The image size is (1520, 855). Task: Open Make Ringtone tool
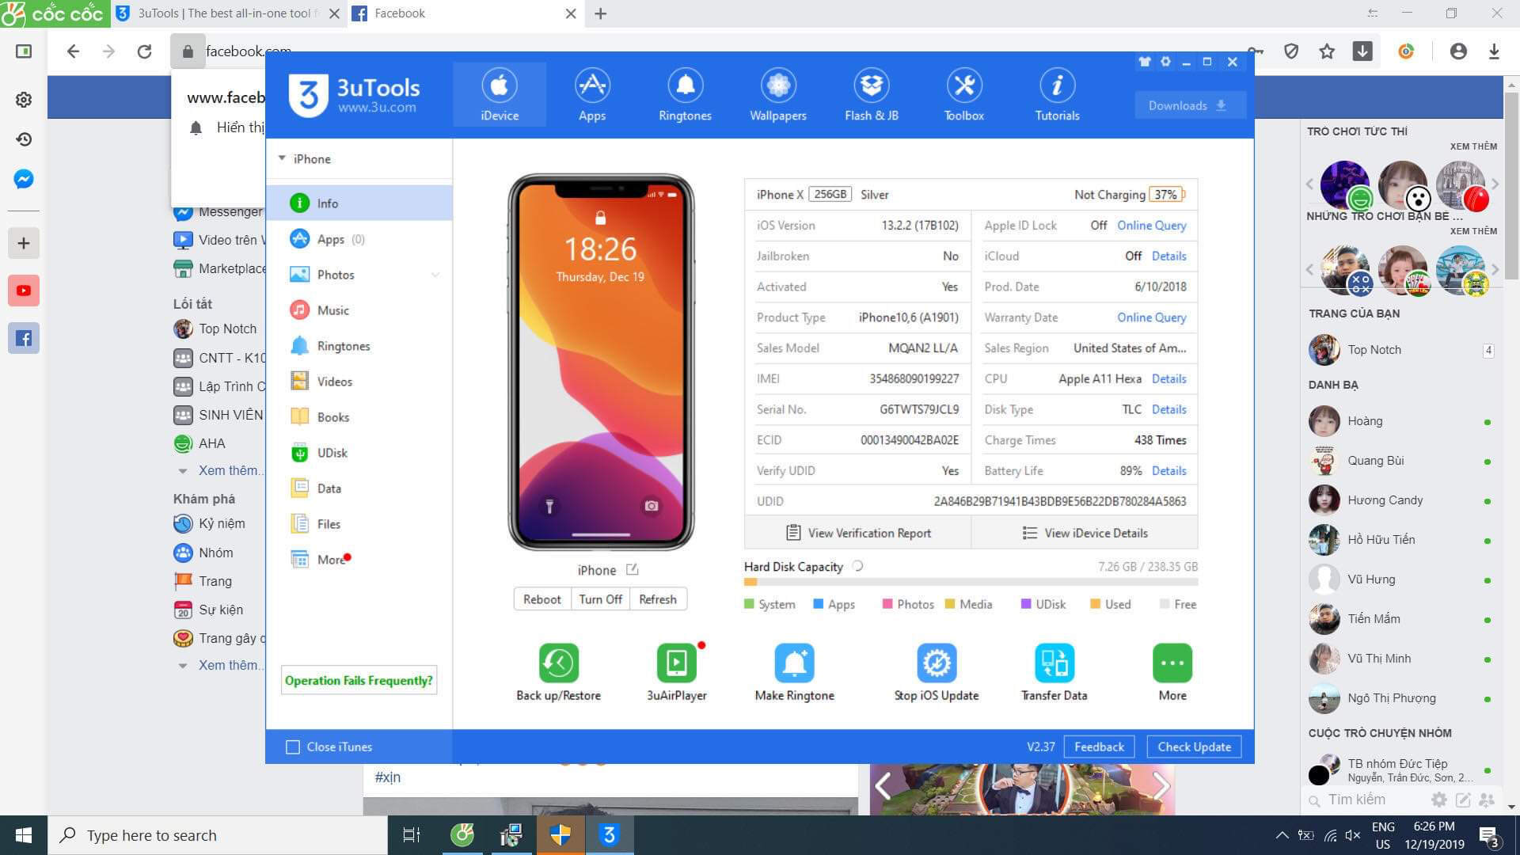point(795,671)
